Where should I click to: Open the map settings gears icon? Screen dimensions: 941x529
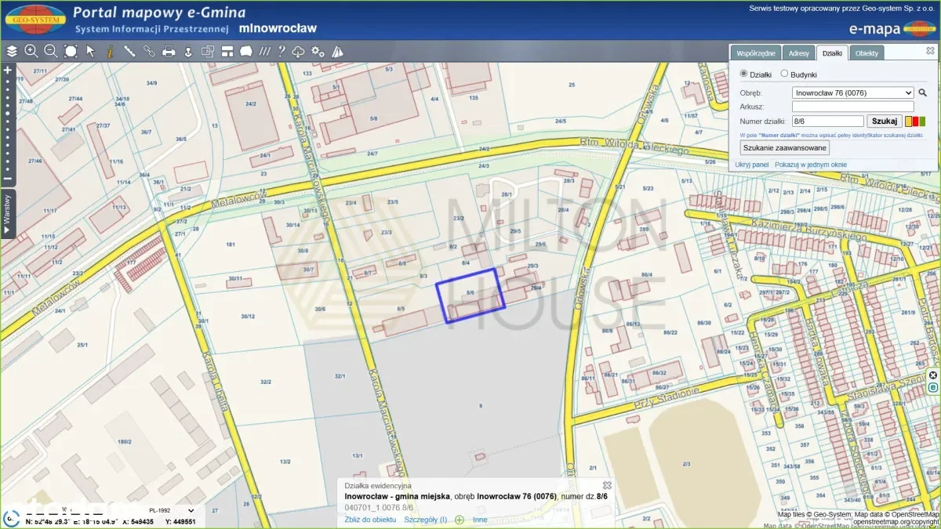[318, 51]
